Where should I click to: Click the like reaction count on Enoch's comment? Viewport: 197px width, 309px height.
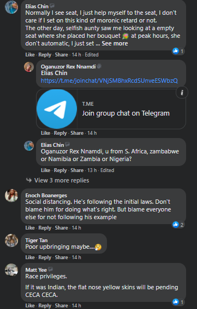(178, 225)
